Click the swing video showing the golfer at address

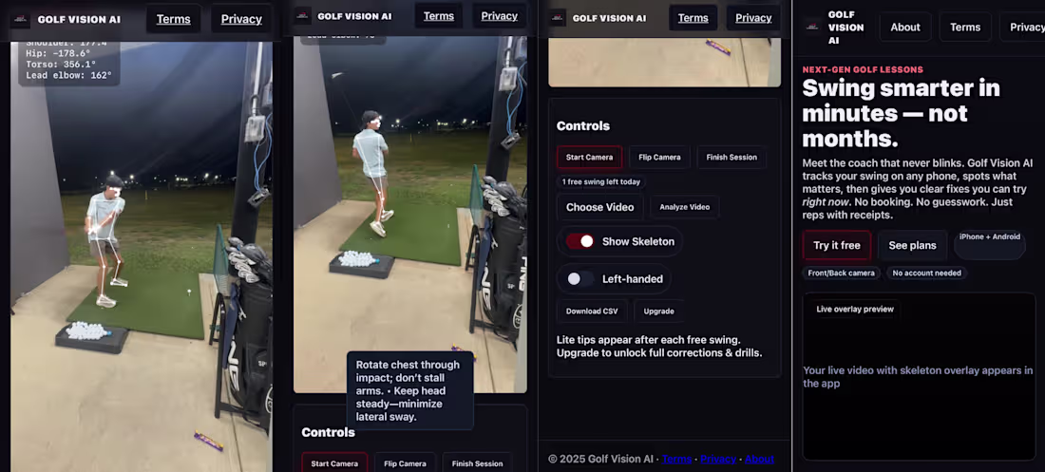142,256
